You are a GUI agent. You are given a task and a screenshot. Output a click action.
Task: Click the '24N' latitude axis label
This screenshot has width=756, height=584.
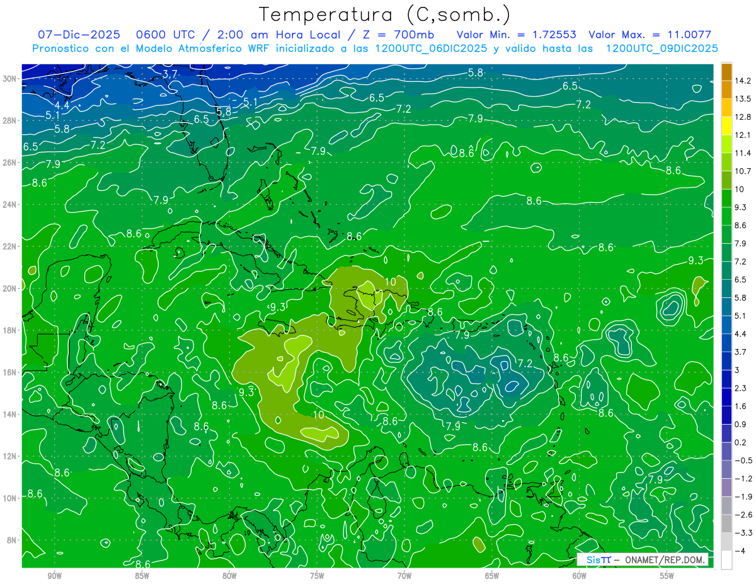(x=9, y=205)
